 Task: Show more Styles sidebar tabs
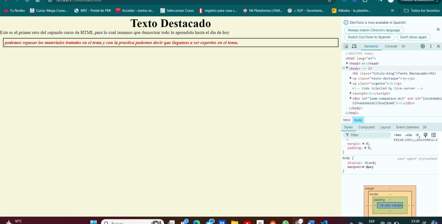click(x=425, y=127)
